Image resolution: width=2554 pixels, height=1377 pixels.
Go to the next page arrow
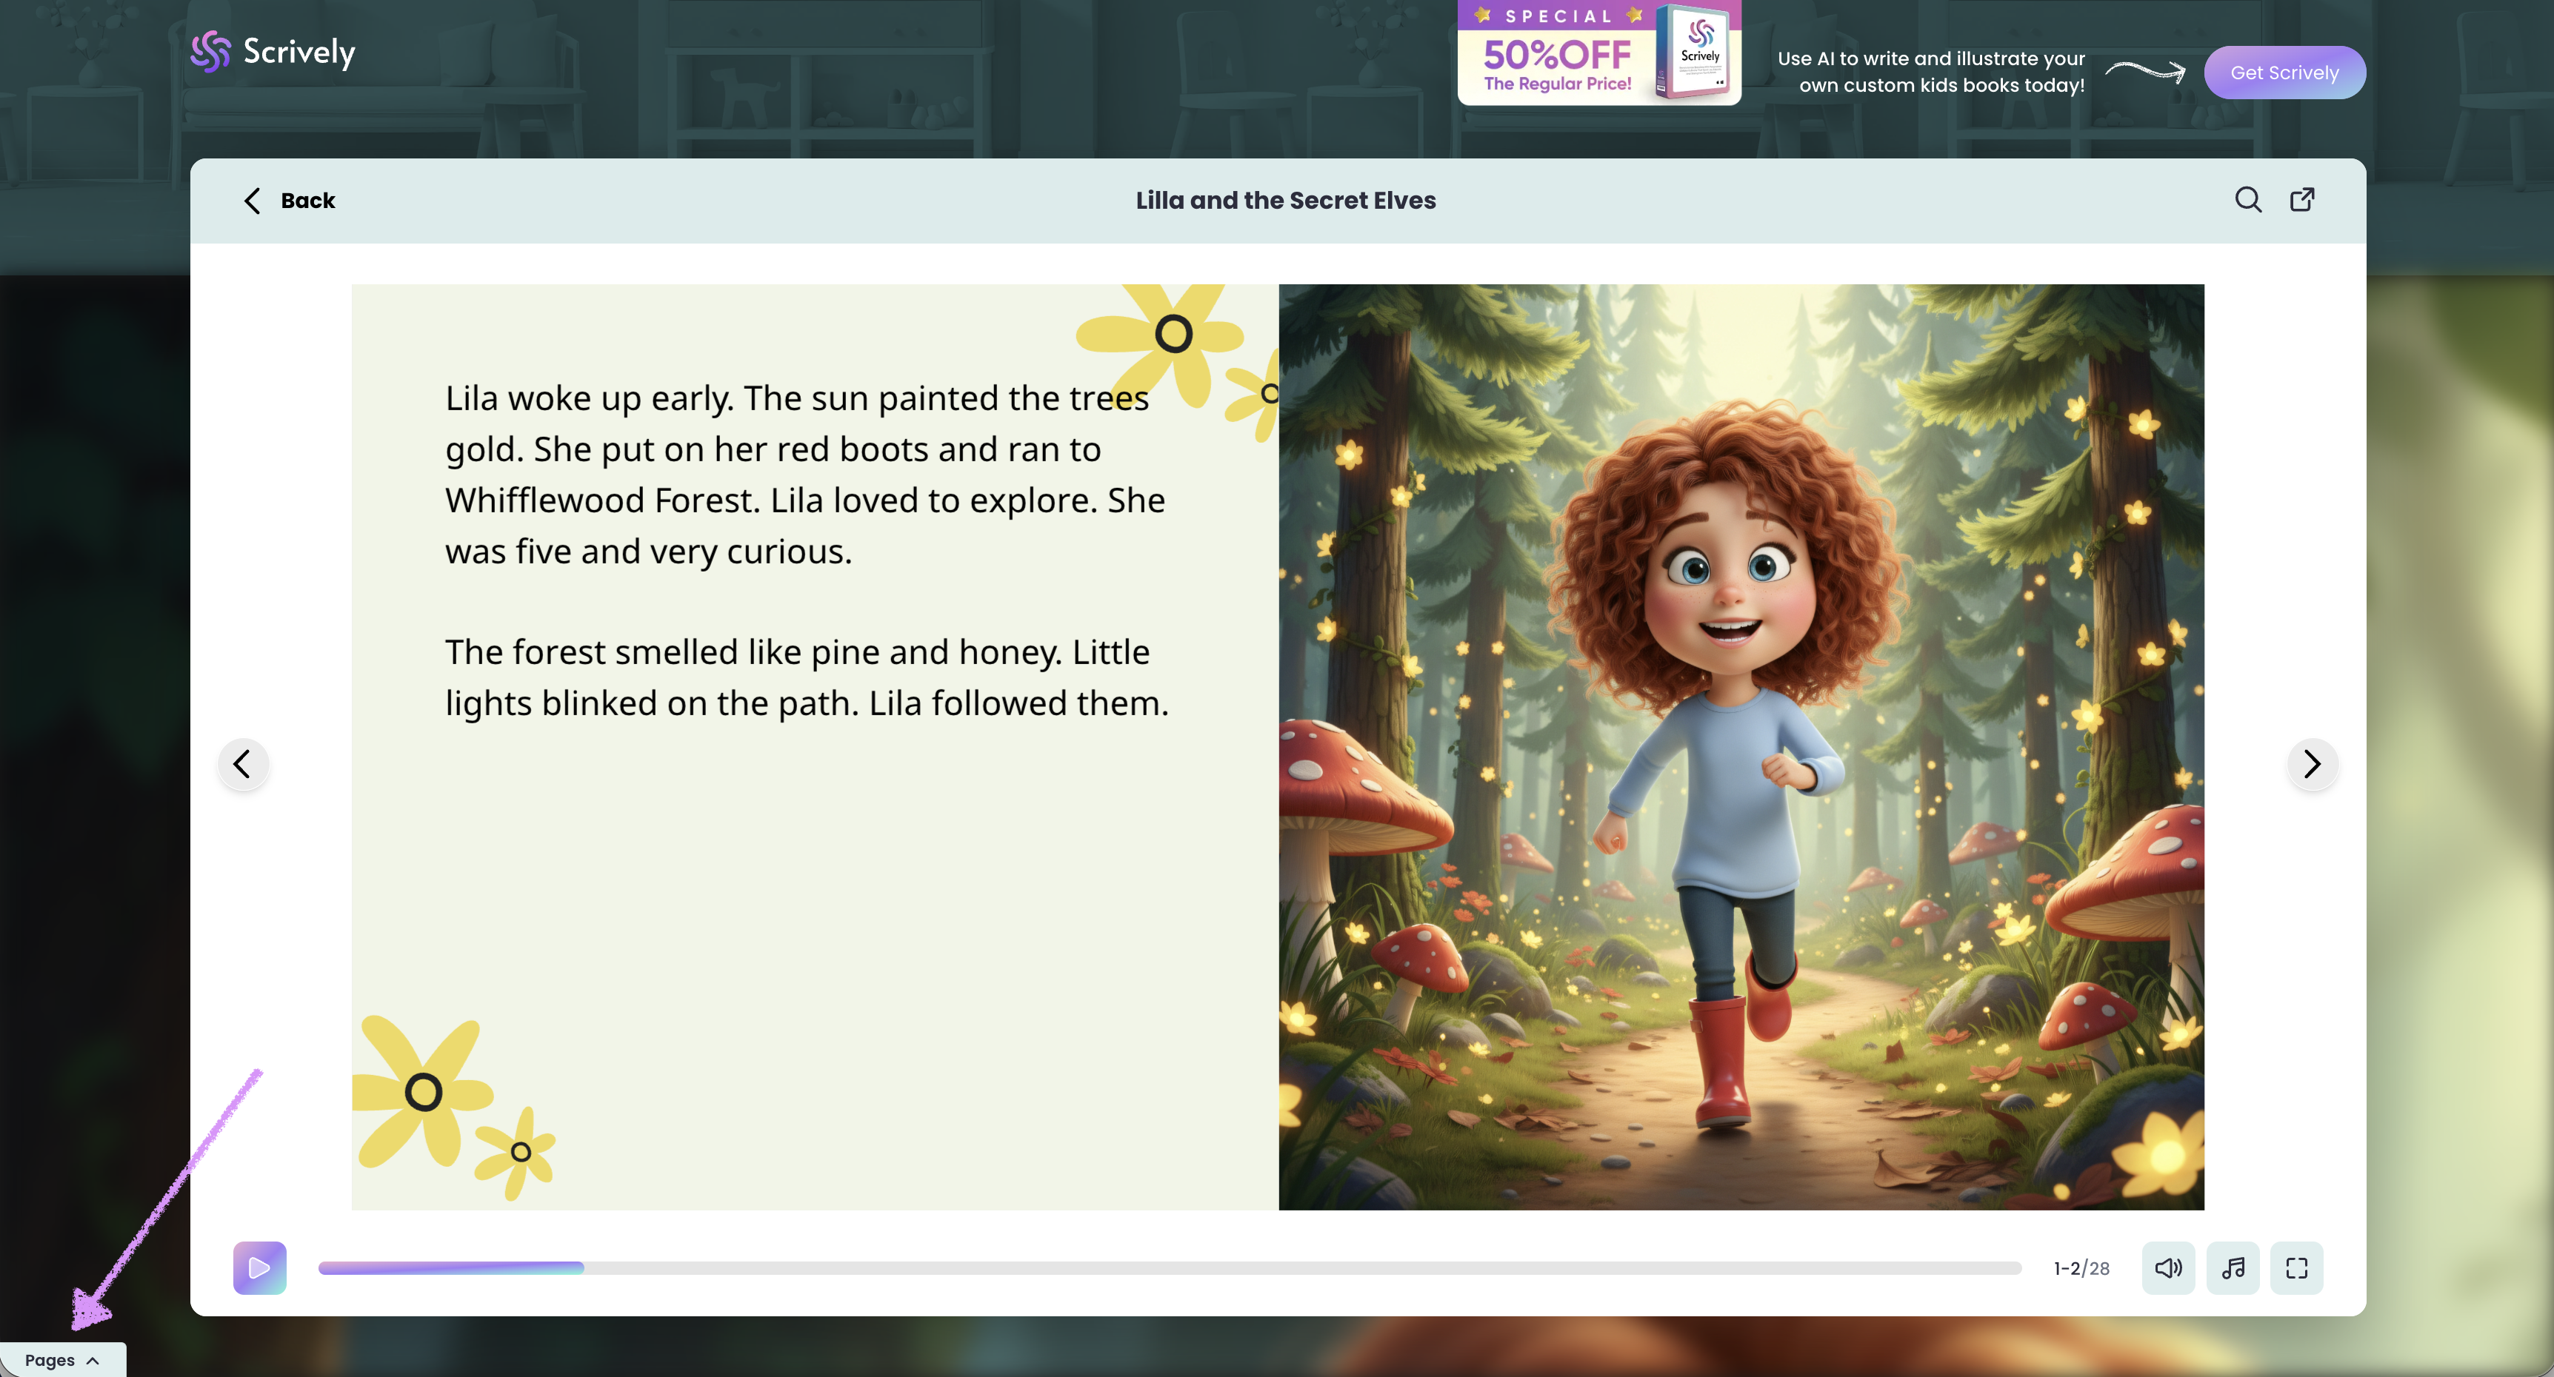click(x=2312, y=764)
